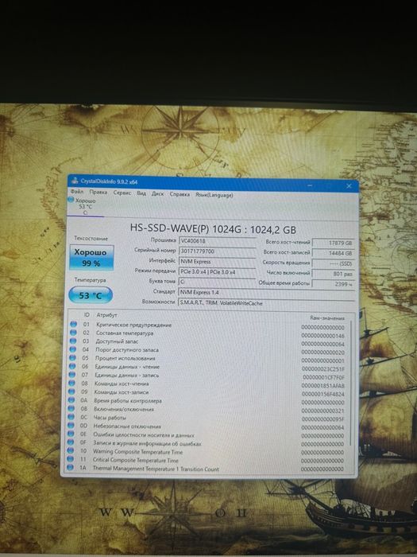Click total host writes value 14484 GB

click(334, 253)
